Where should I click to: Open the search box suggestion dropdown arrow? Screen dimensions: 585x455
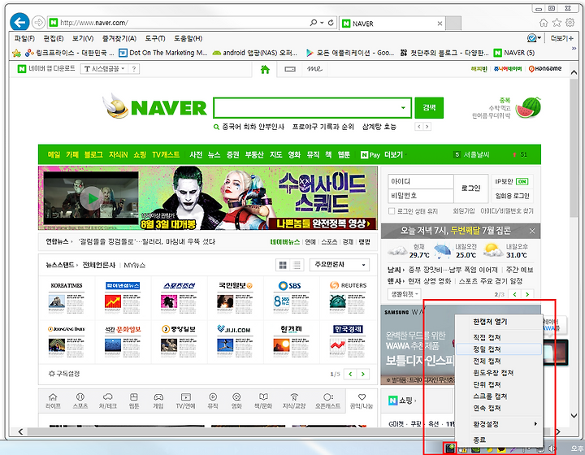(x=403, y=108)
